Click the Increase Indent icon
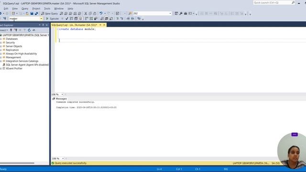Screen dimensions: 306x172 (x=132, y=19)
